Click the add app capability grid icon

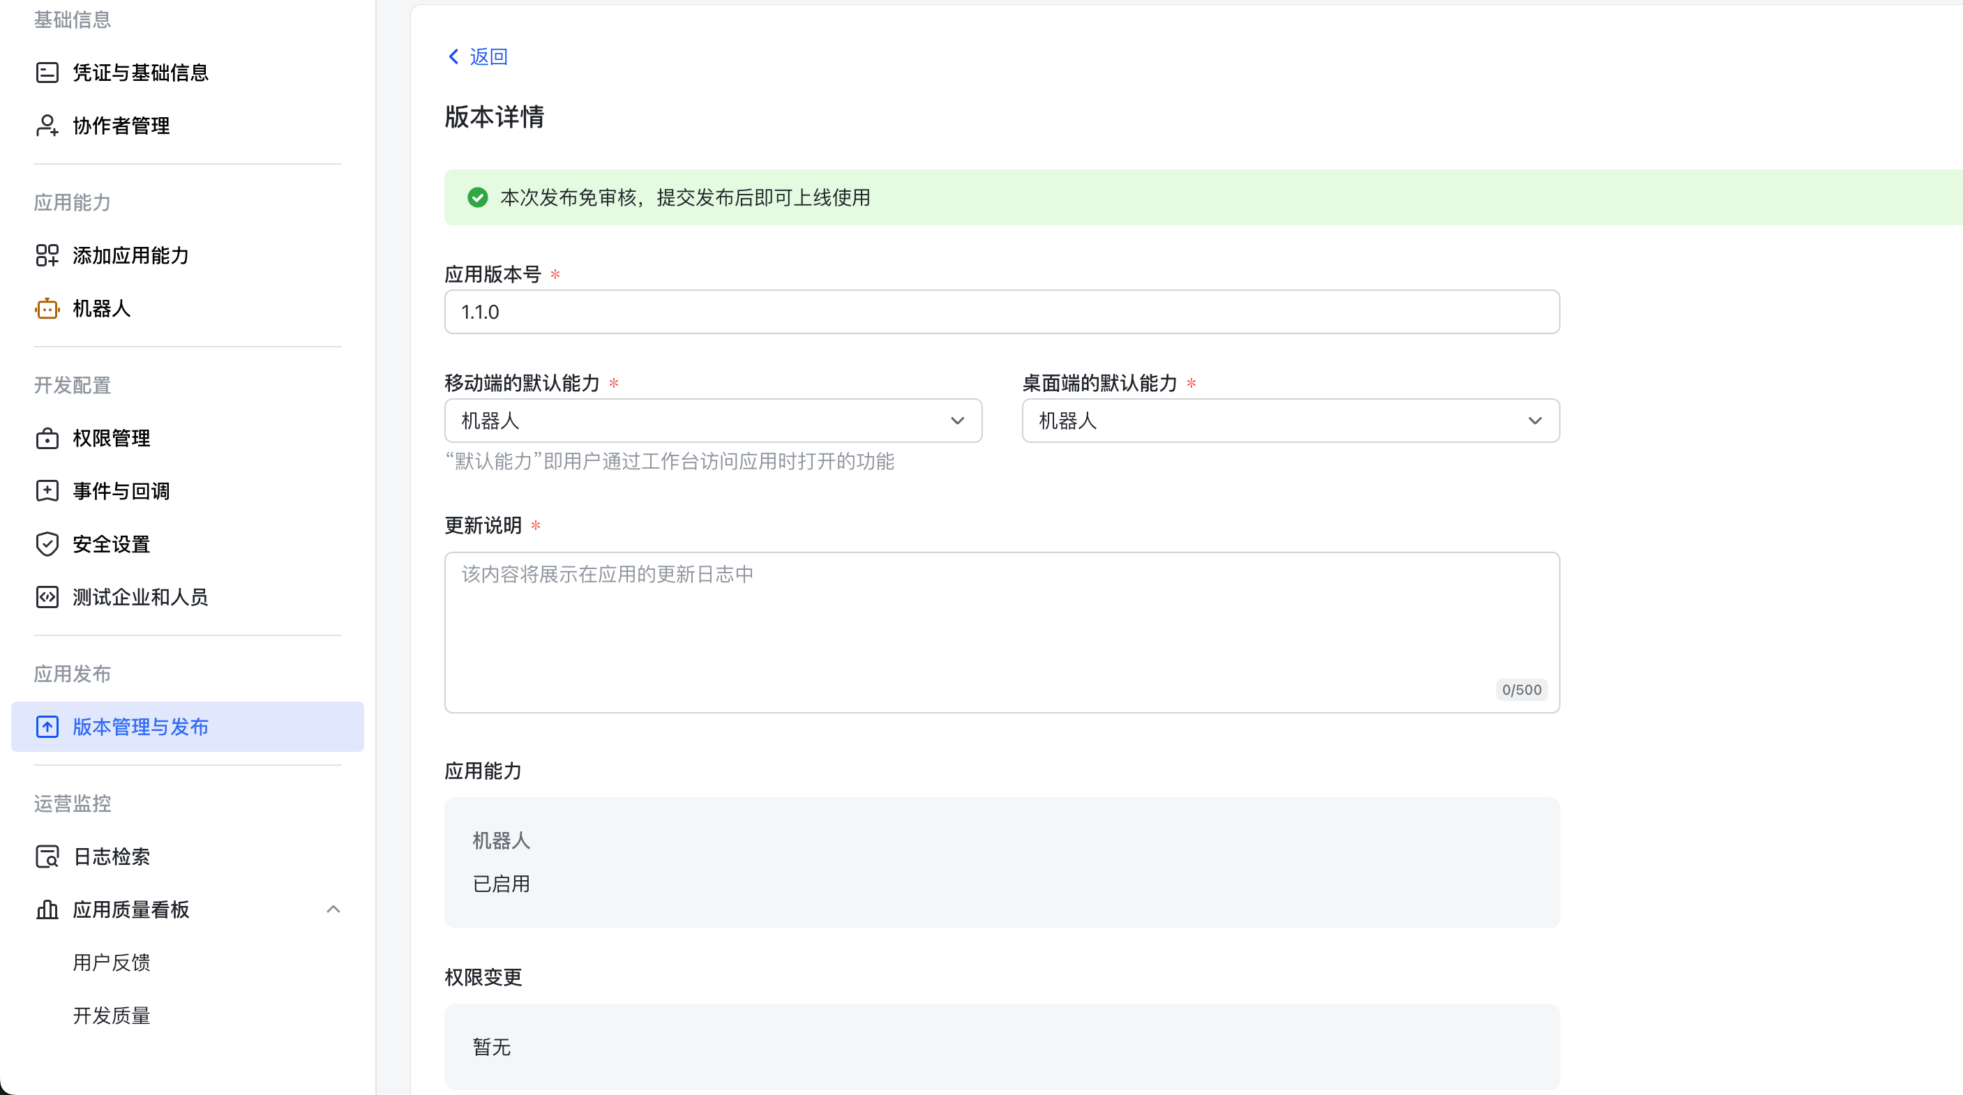[x=47, y=255]
